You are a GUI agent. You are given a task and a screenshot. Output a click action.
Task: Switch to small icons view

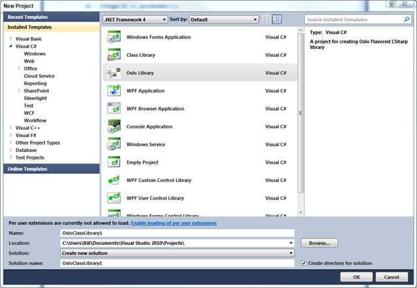pyautogui.click(x=266, y=20)
